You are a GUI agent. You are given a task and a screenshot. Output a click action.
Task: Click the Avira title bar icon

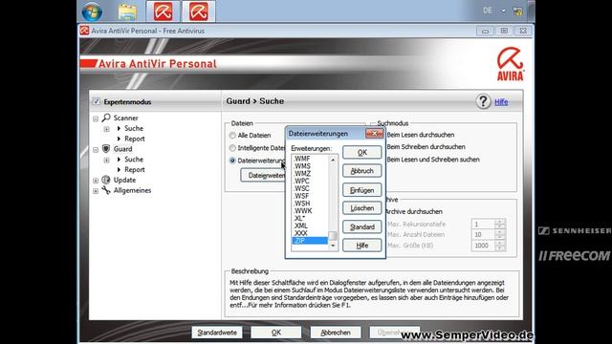[84, 31]
